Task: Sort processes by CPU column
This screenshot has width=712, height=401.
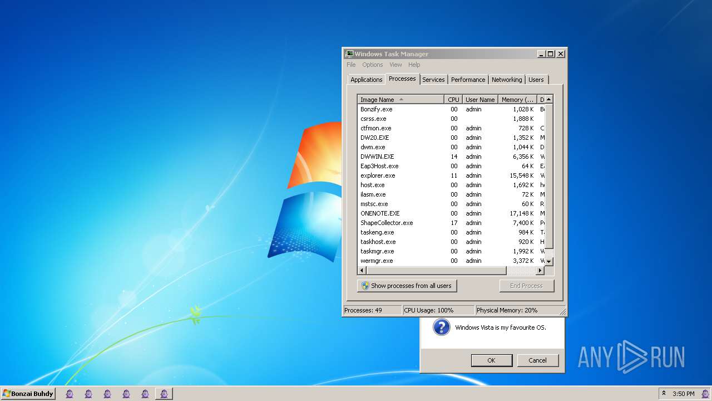Action: point(453,100)
